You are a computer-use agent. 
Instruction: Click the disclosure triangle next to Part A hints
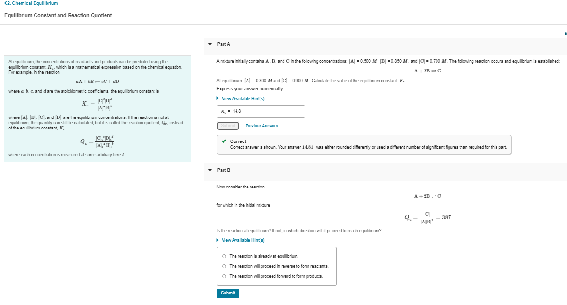[x=217, y=98]
